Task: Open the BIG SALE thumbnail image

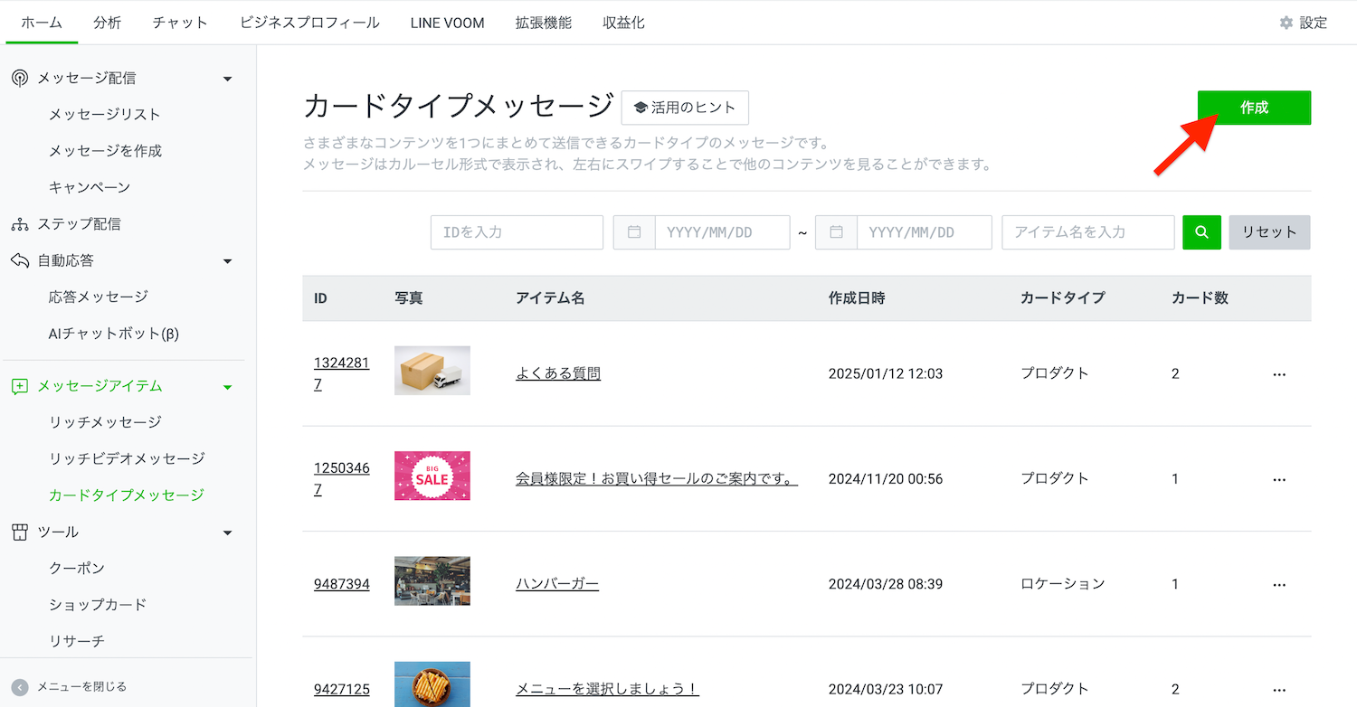Action: [x=432, y=476]
